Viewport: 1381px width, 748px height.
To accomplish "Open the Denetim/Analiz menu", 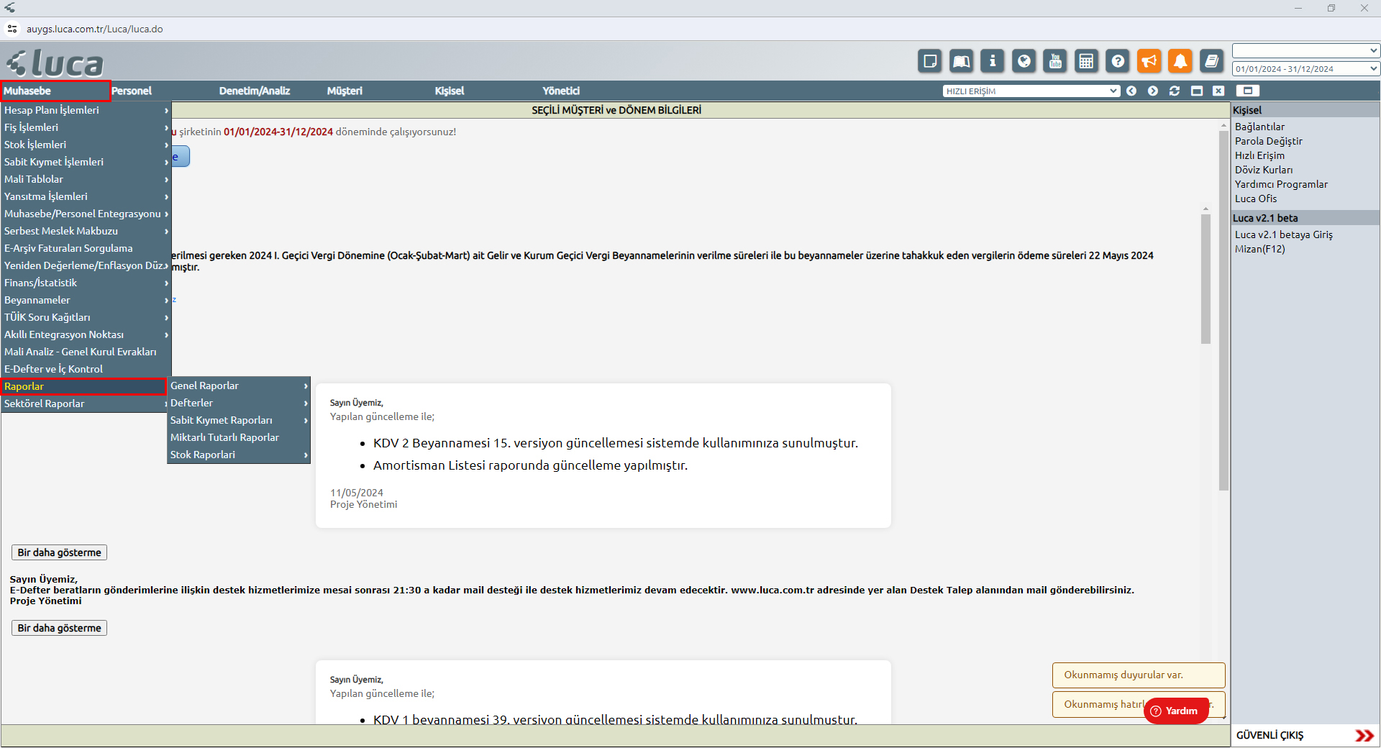I will pyautogui.click(x=255, y=91).
